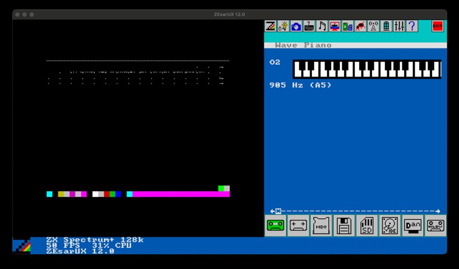Click the horizontal scrollbar thumb marker
The height and width of the screenshot is (269, 459).
(x=278, y=211)
